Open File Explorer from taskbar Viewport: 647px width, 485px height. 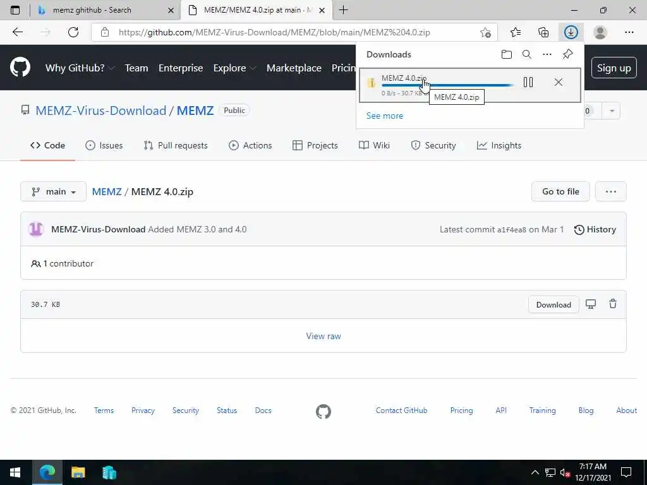click(78, 472)
